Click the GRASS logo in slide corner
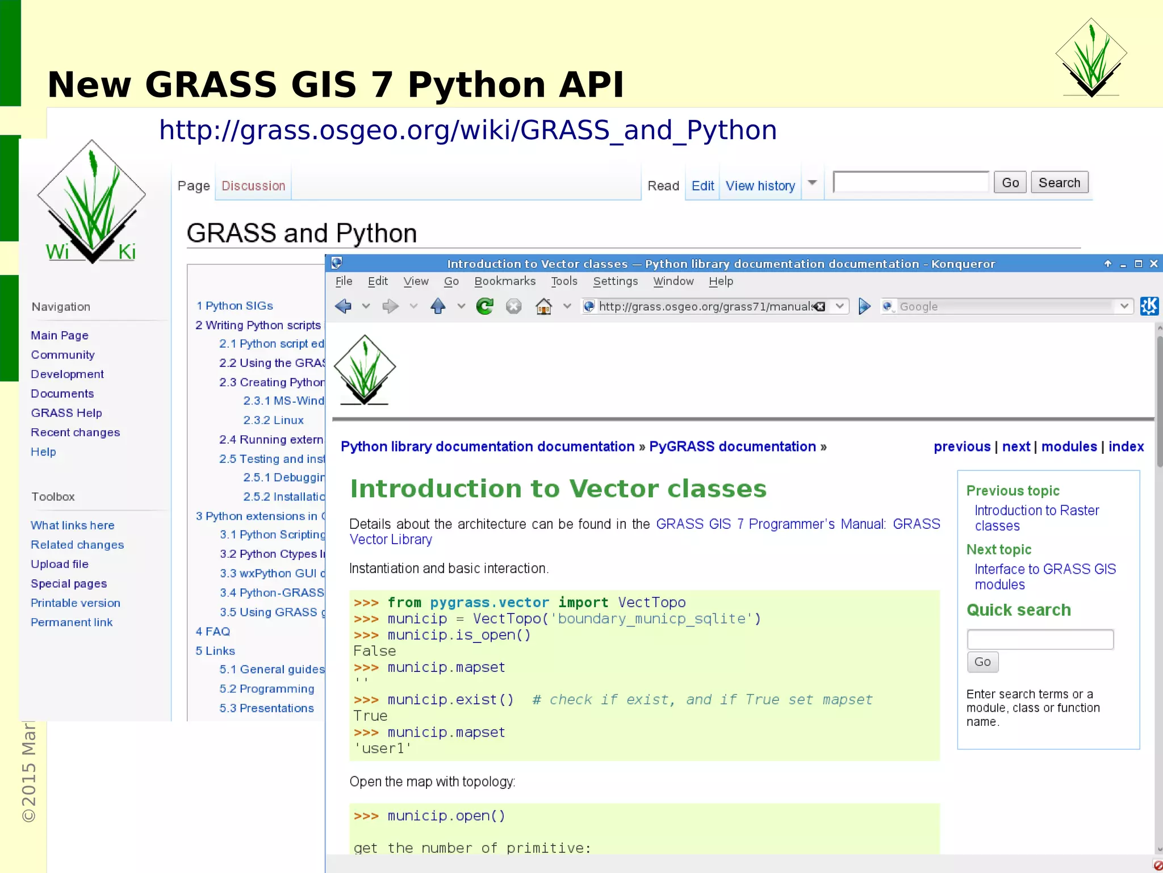1163x873 pixels. pos(1091,57)
